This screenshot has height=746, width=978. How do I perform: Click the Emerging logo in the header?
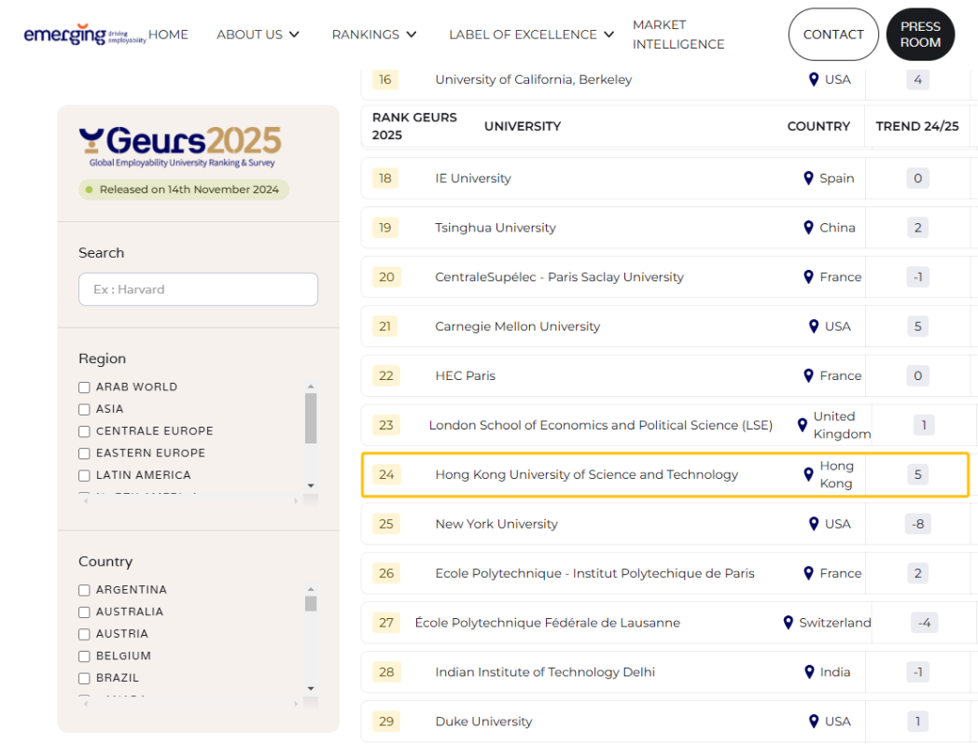84,35
